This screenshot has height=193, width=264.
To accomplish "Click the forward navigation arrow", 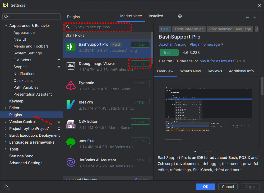I will [254, 17].
